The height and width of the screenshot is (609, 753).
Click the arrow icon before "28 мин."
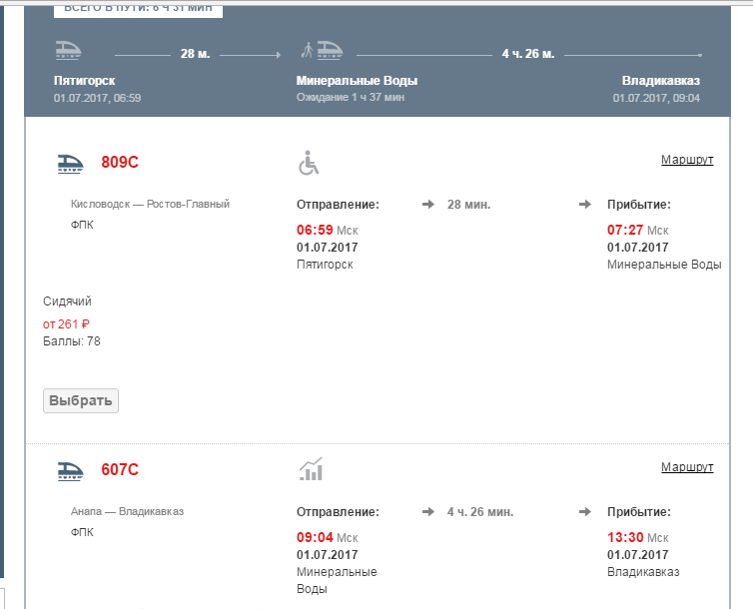pos(427,205)
